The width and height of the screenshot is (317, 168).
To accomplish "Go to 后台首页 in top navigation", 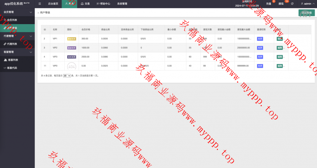I will 53,4.
